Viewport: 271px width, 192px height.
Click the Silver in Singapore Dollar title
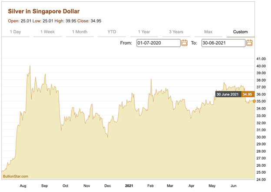pos(44,11)
